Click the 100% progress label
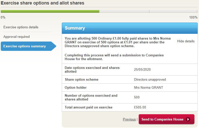Screen dimensions: 199x129 193,18
